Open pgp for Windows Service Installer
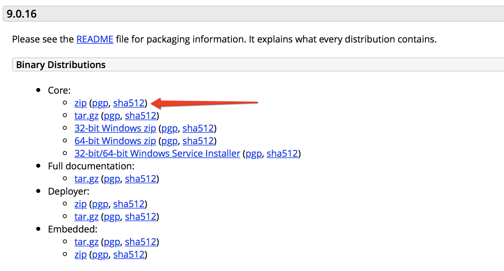The width and height of the screenshot is (504, 271). point(254,154)
